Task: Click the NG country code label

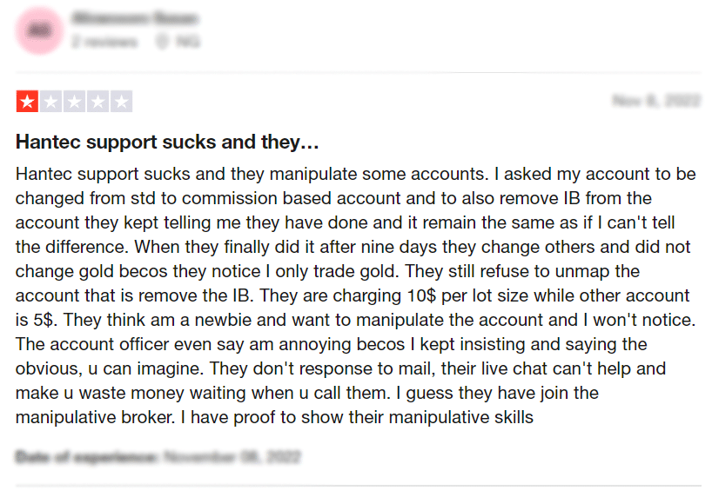Action: [187, 42]
